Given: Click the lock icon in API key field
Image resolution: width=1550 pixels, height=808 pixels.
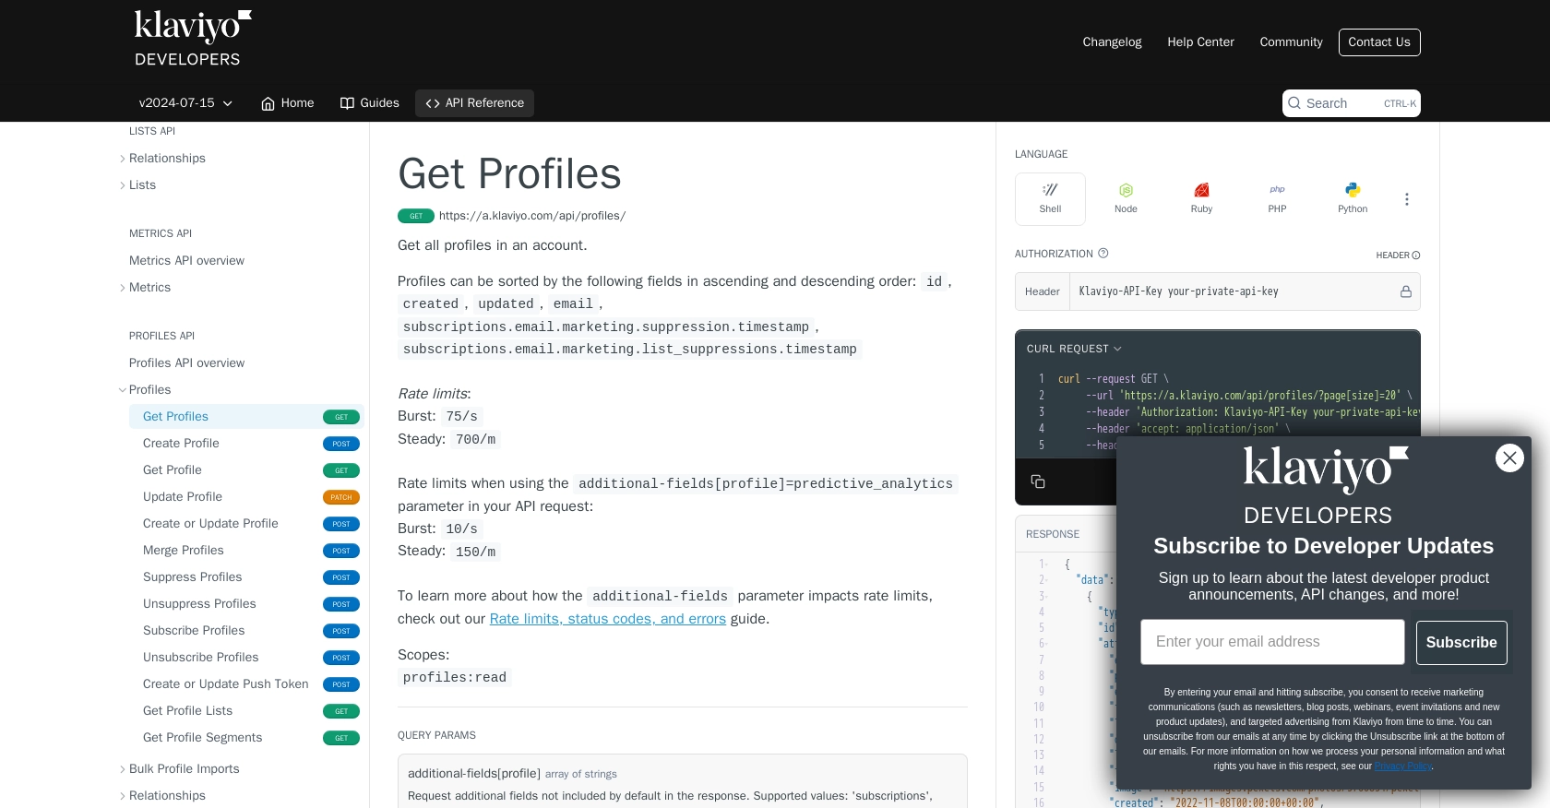Looking at the screenshot, I should point(1405,291).
